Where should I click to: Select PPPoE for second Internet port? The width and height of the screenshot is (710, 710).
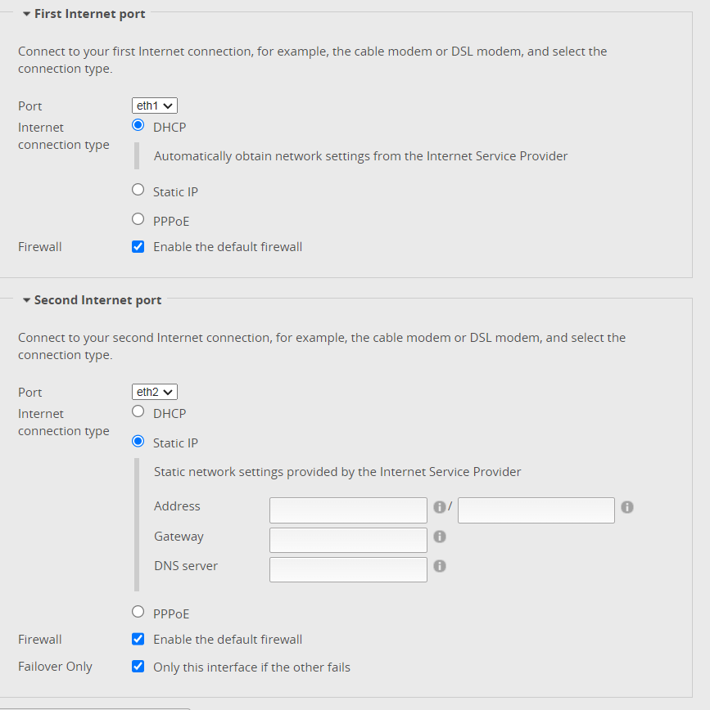tap(138, 612)
